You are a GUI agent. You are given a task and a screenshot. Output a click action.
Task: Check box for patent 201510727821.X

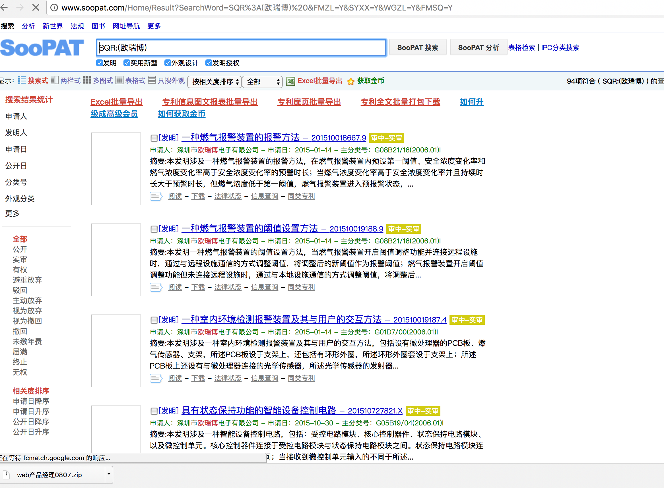tap(154, 411)
